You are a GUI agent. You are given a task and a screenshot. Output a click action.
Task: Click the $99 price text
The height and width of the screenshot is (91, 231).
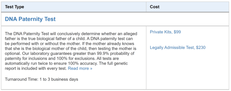pyautogui.click(x=177, y=32)
